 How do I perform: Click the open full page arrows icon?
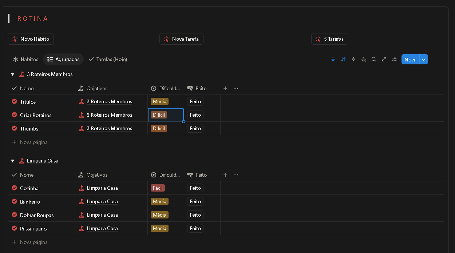(x=384, y=59)
